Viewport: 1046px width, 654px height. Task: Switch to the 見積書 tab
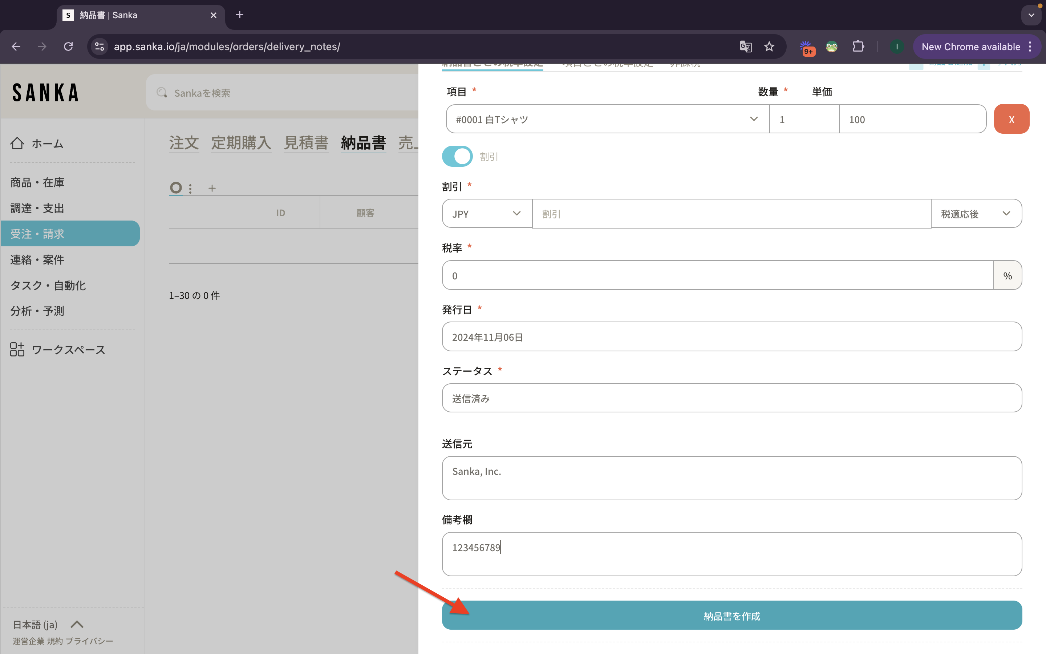[x=306, y=143]
